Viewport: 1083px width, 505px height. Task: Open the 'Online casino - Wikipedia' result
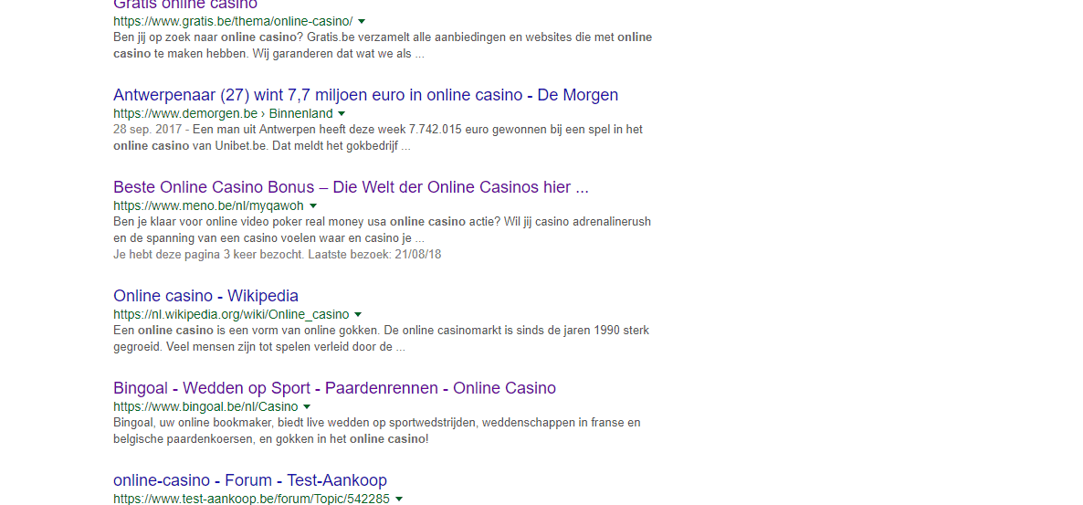click(205, 296)
